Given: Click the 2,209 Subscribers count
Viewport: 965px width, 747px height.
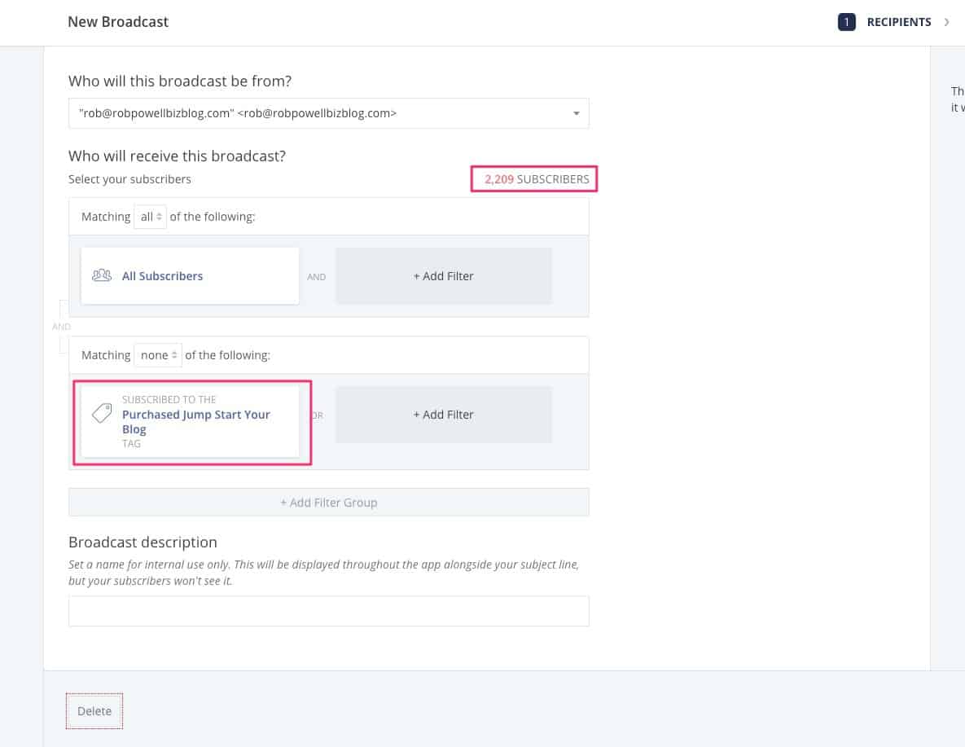Looking at the screenshot, I should pyautogui.click(x=536, y=179).
